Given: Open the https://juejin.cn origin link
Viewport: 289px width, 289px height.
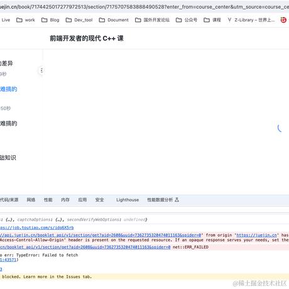Looking at the screenshot, I should 256,235.
